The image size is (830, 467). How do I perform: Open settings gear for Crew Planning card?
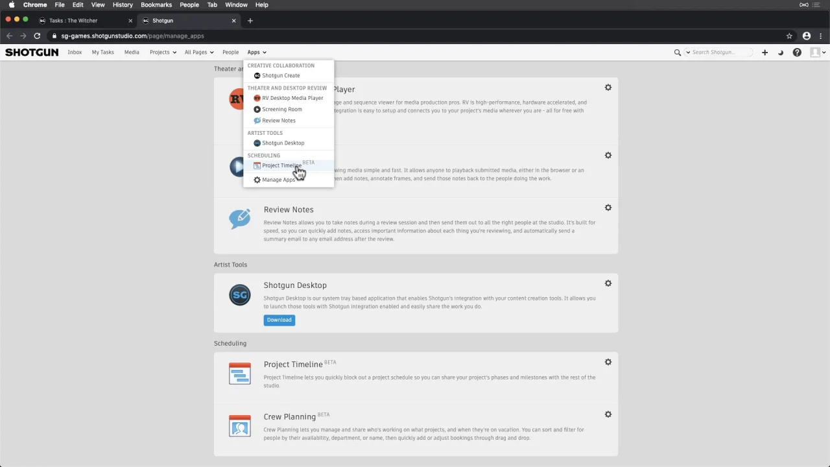click(x=608, y=414)
